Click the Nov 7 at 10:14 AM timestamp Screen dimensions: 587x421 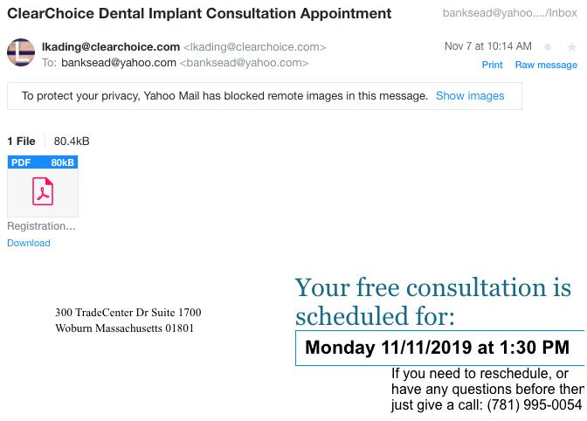tap(487, 46)
